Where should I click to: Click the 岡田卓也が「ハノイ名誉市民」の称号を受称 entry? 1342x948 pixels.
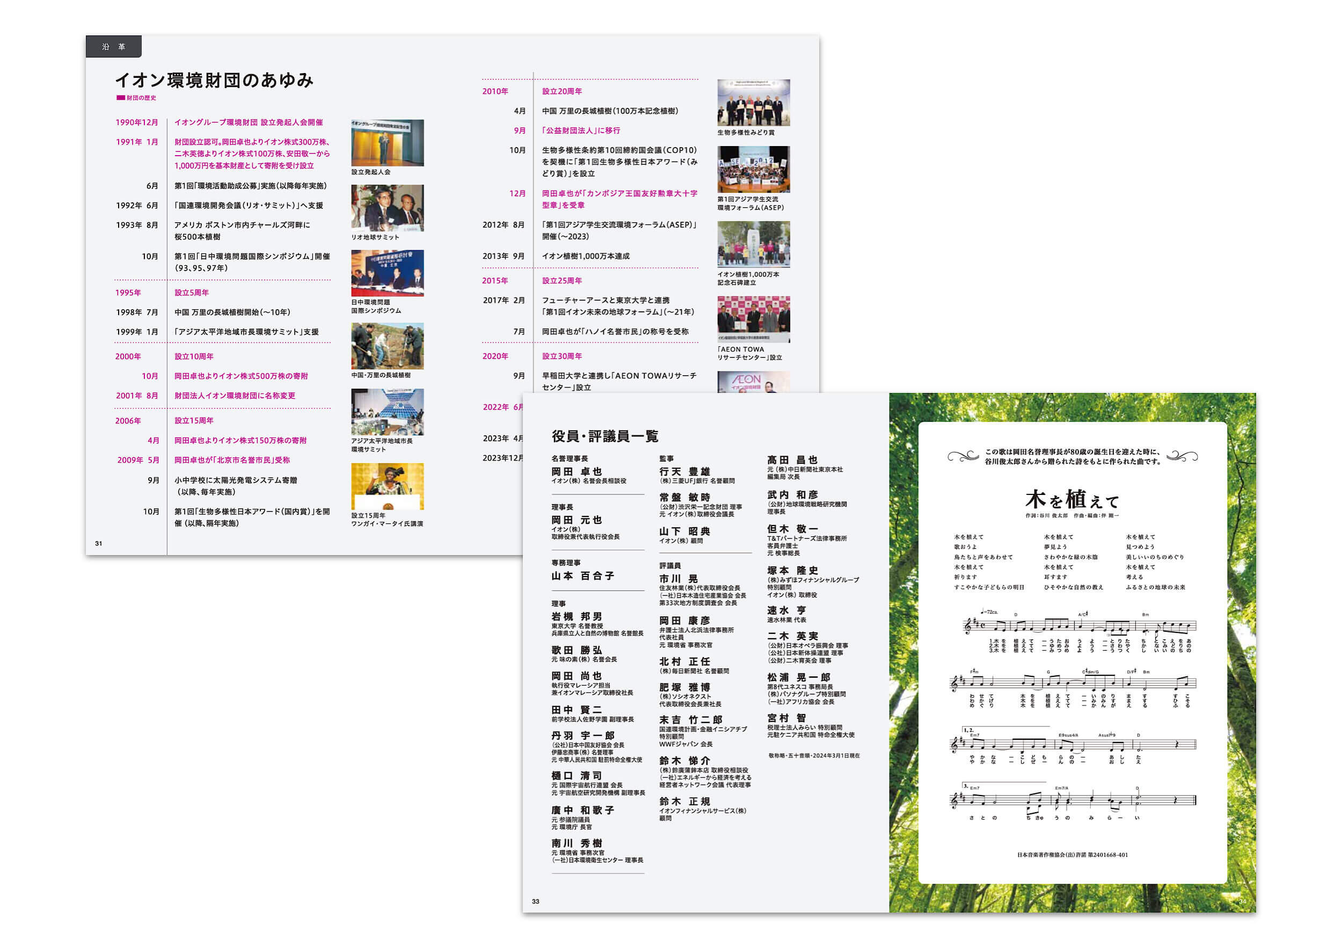coord(615,331)
